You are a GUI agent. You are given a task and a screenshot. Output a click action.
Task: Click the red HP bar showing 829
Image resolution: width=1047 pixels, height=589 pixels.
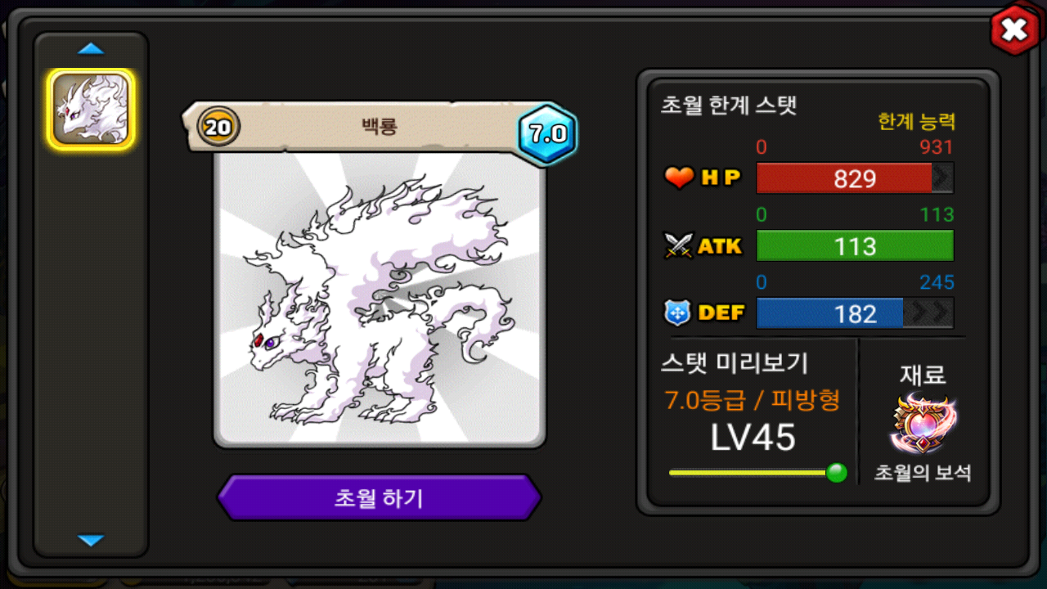point(844,178)
